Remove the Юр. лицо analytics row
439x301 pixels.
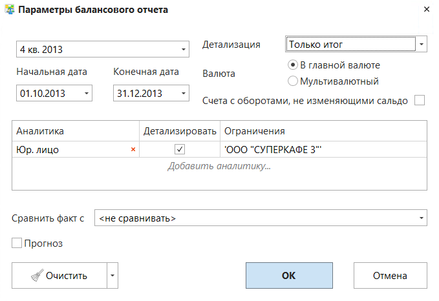[x=133, y=149]
